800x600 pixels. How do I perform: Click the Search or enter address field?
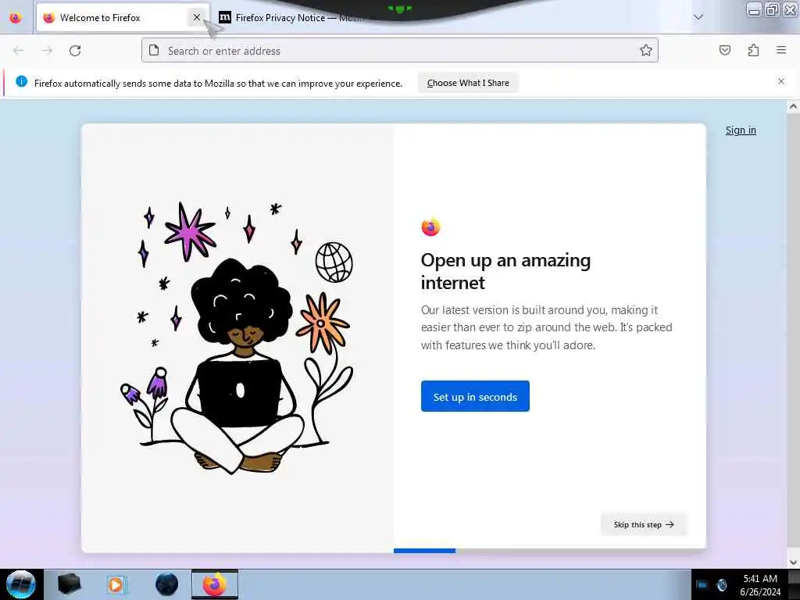399,51
